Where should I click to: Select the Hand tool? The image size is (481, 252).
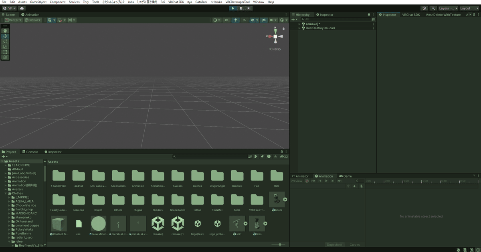[x=5, y=30]
